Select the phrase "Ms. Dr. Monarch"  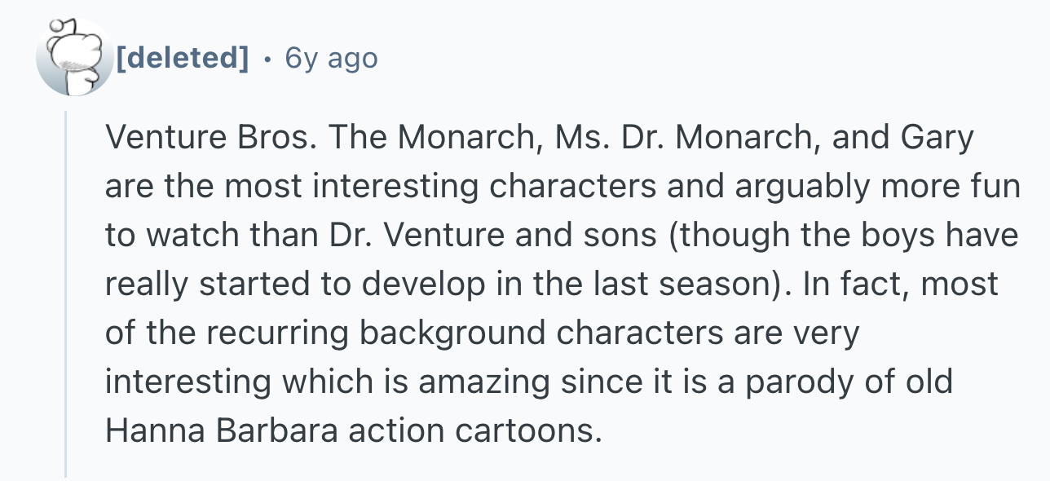point(680,138)
